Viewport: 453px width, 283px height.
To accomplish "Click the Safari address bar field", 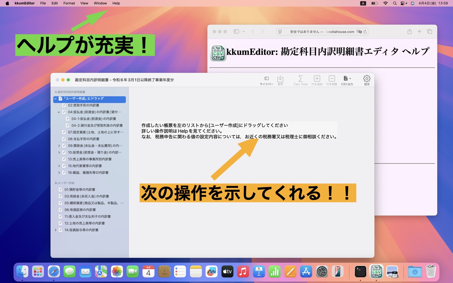I will coord(322,31).
